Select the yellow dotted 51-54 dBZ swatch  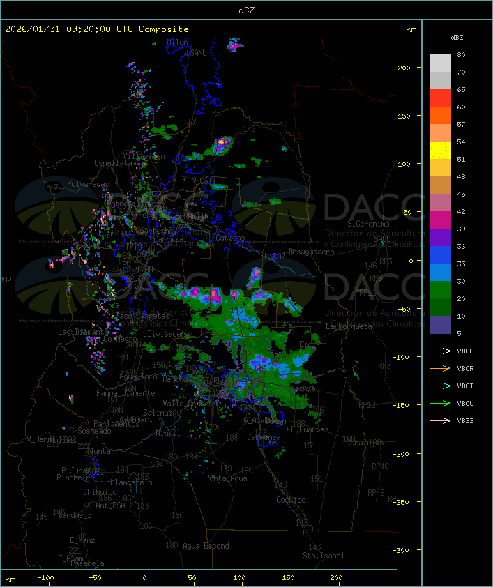click(x=440, y=151)
